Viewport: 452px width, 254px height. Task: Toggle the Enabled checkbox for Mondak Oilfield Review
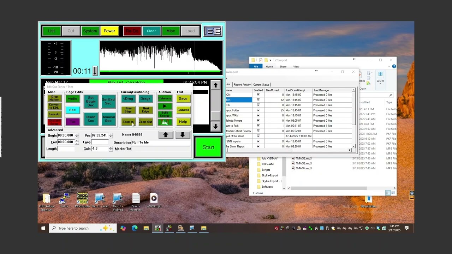(x=258, y=131)
